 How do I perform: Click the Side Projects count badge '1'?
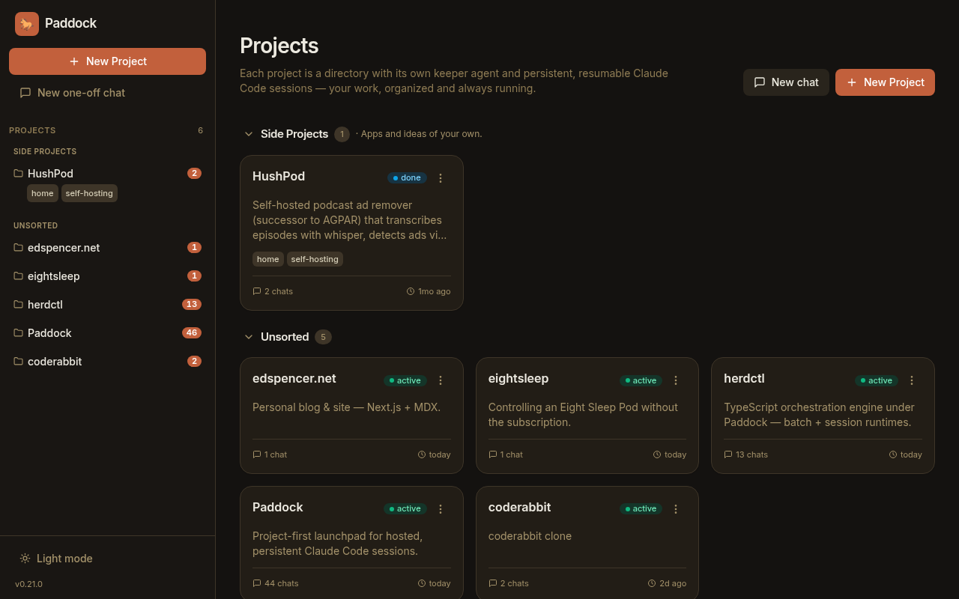tap(342, 134)
